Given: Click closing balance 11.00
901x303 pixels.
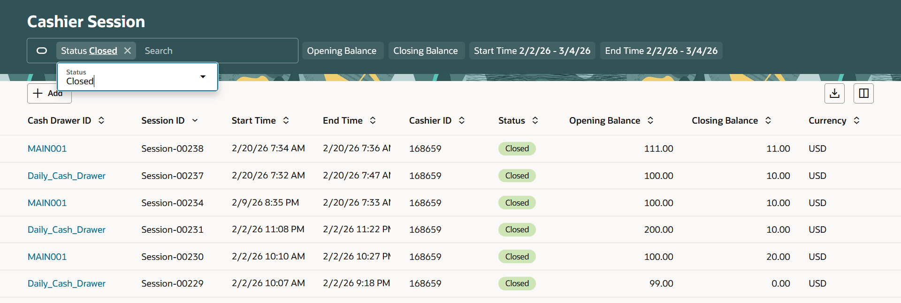Looking at the screenshot, I should tap(778, 148).
